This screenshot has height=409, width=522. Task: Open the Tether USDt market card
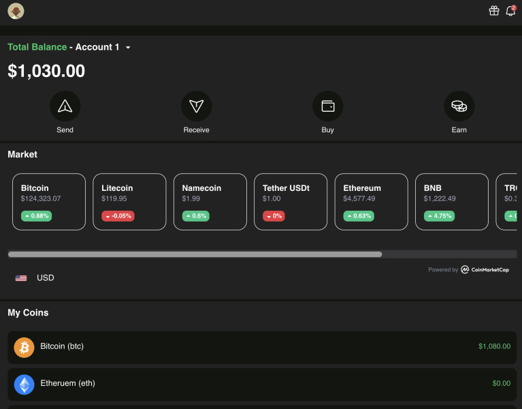[x=291, y=202]
